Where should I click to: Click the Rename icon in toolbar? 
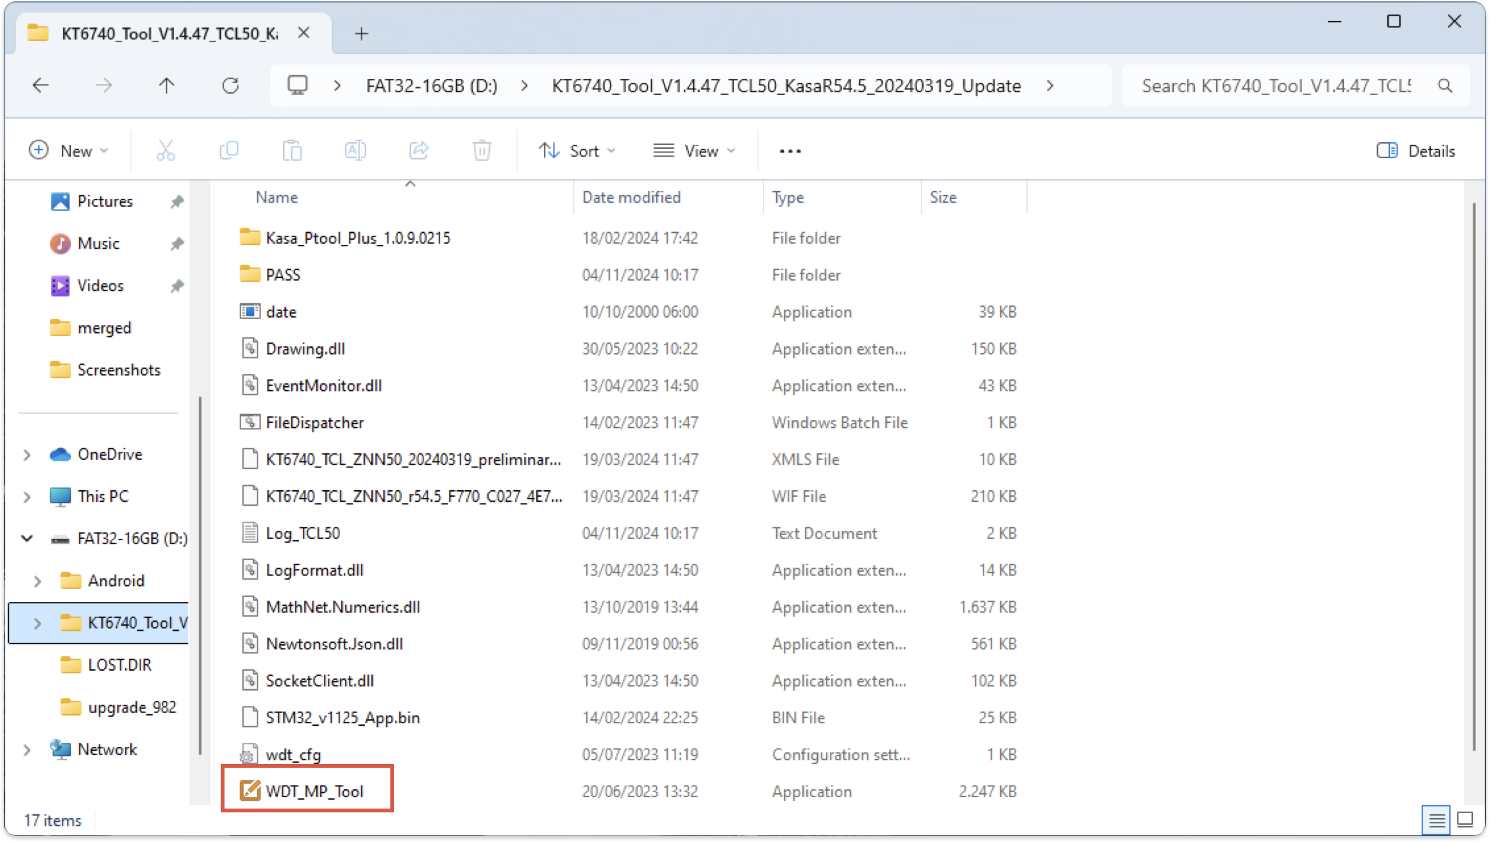[355, 151]
